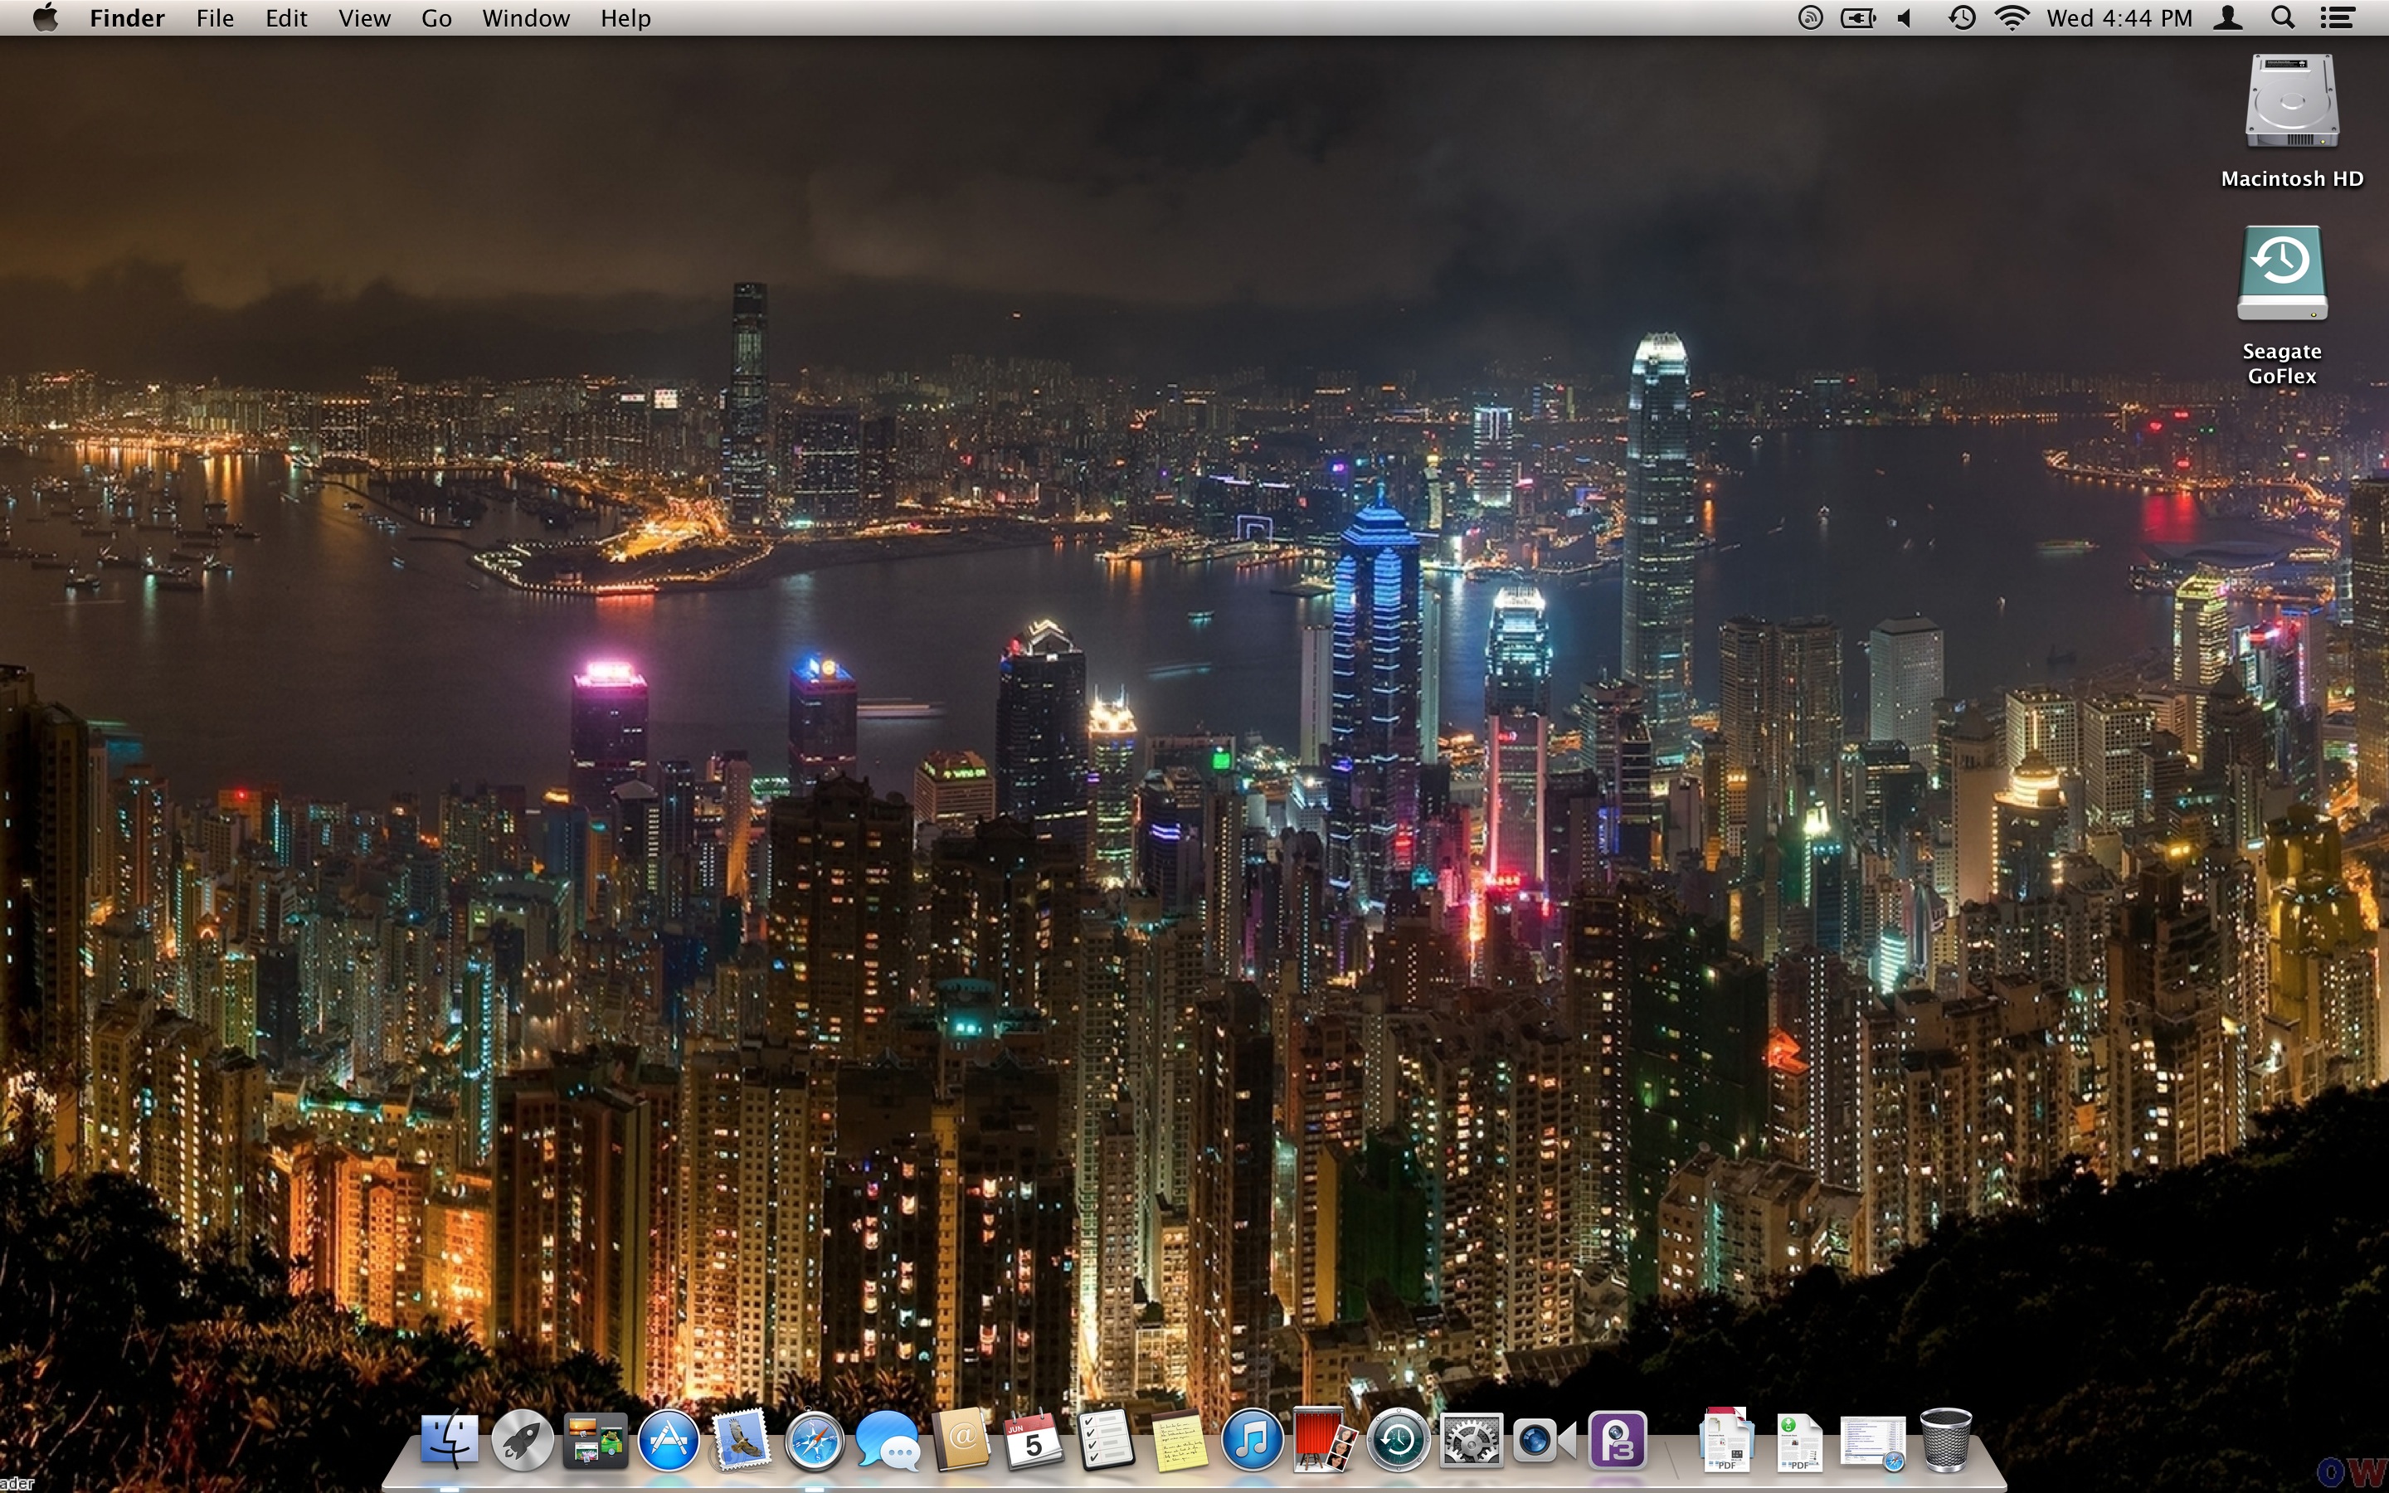Open System Preferences gear icon
The image size is (2389, 1493).
tap(1471, 1441)
